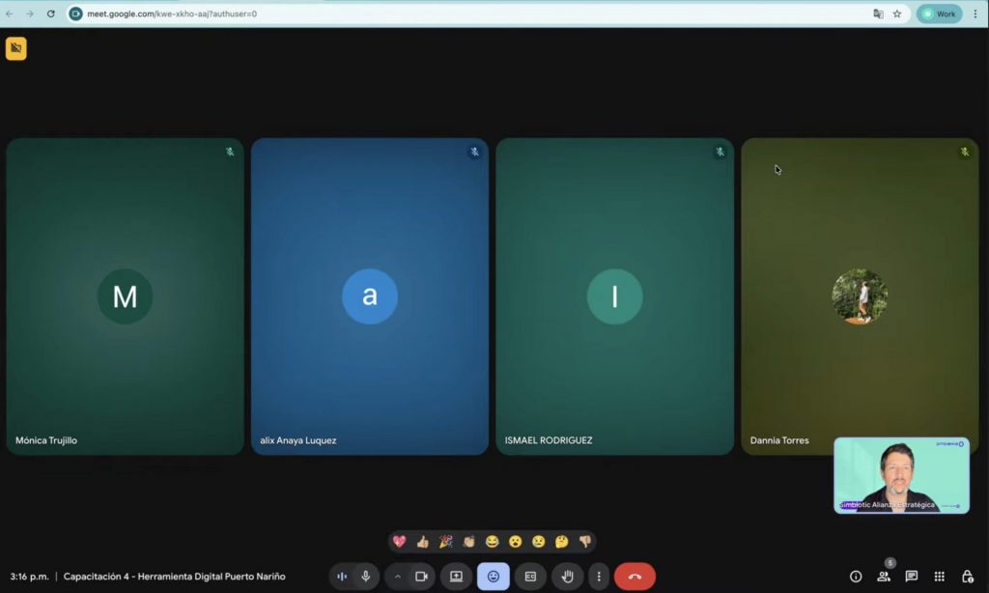Viewport: 989px width, 593px height.
Task: Show the participants people panel
Action: click(x=884, y=577)
